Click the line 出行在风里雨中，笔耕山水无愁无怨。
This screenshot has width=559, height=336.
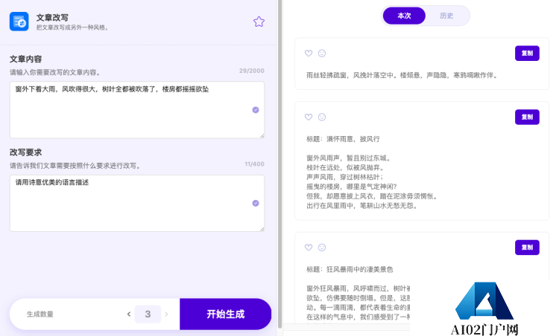[x=361, y=206]
